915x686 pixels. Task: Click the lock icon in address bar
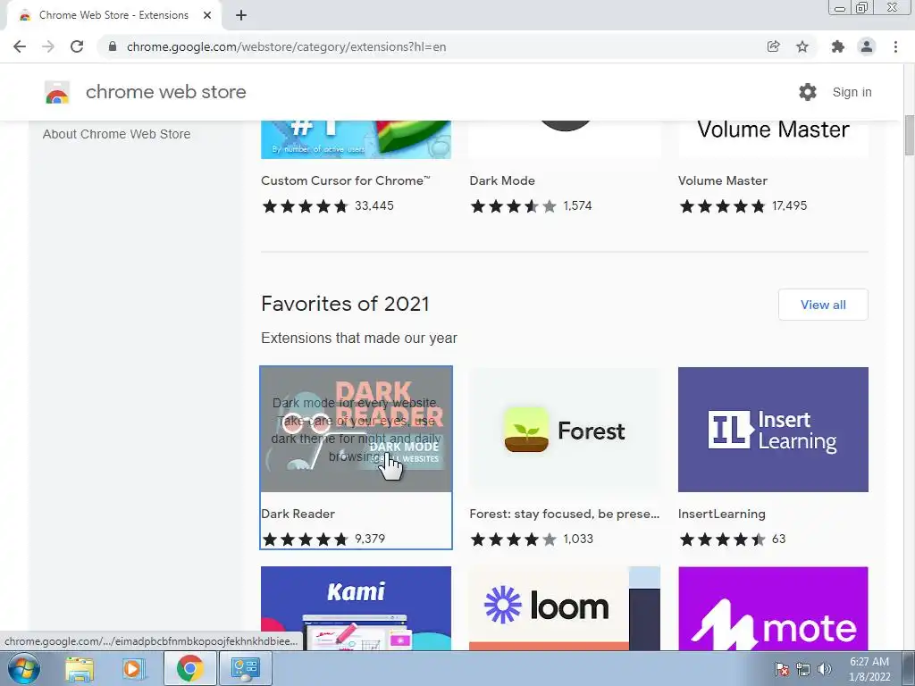pyautogui.click(x=113, y=46)
